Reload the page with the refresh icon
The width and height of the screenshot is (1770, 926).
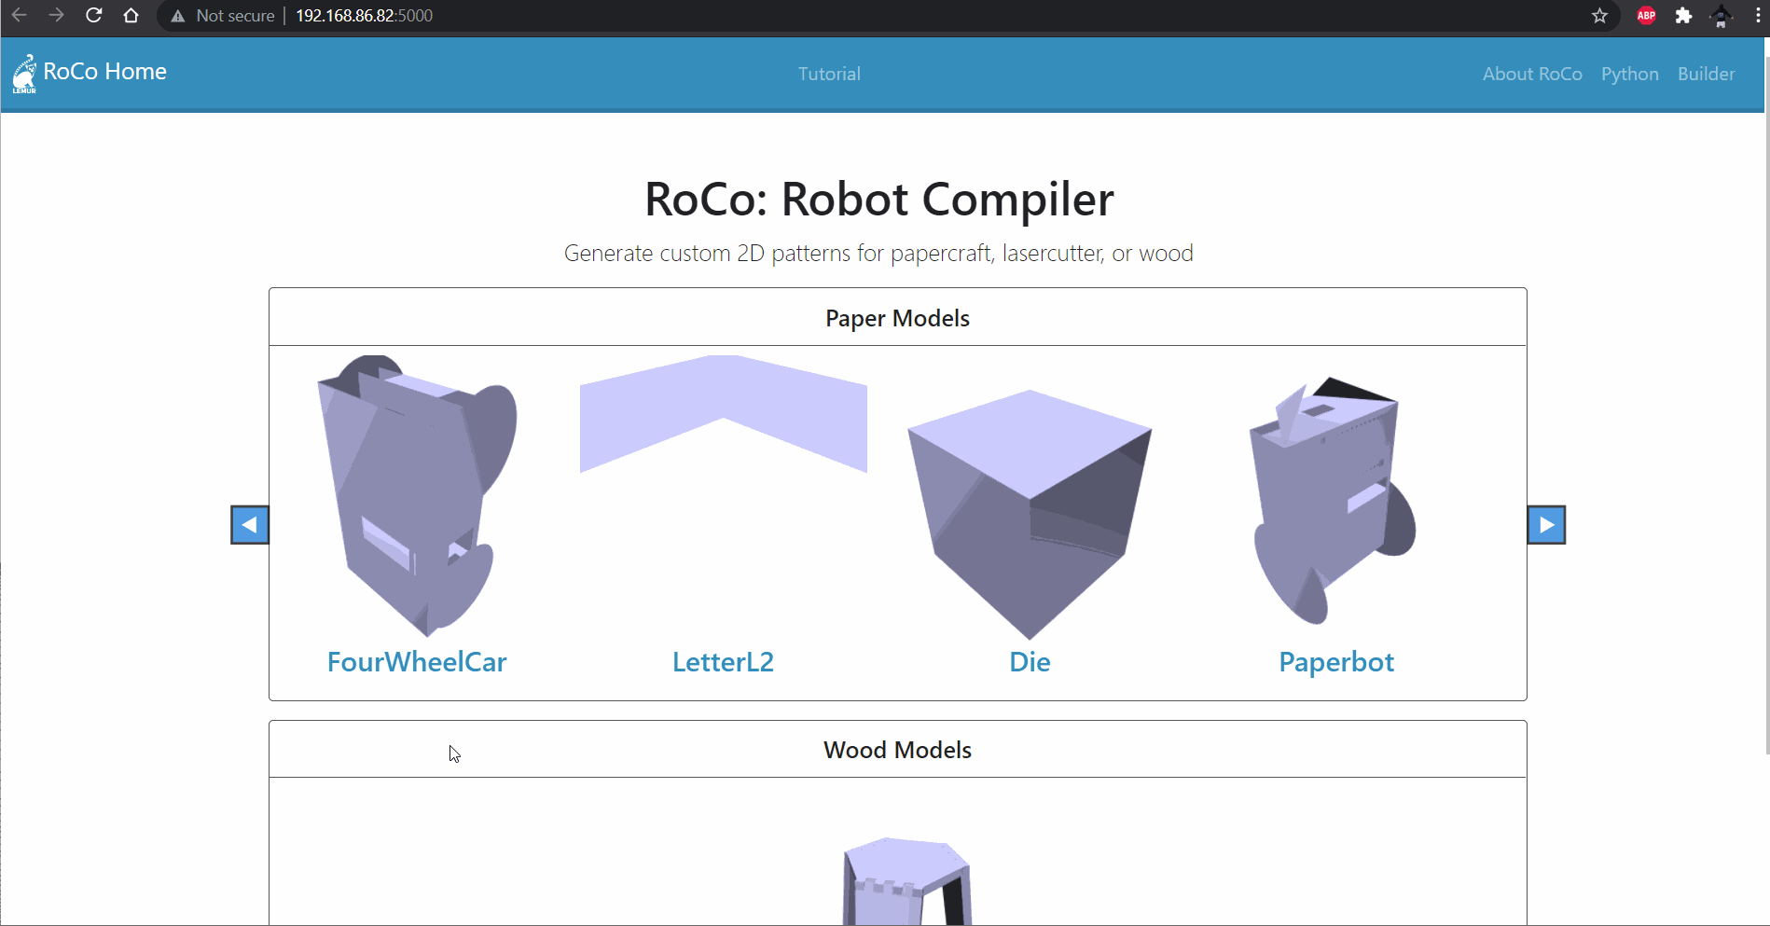tap(94, 16)
